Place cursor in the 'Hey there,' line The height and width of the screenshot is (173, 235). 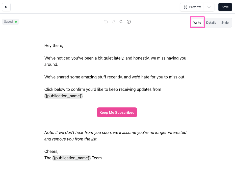(x=54, y=46)
